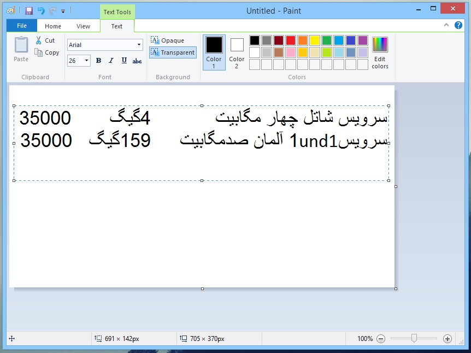
Task: Click the canvas bottom-right resize handle
Action: 396,289
